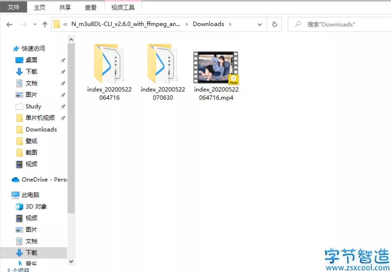391x272 pixels.
Task: Click the forward navigation arrow
Action: coord(24,24)
